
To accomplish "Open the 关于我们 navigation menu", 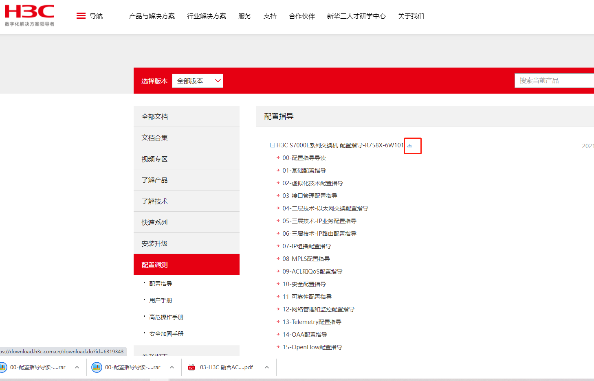I will click(411, 16).
